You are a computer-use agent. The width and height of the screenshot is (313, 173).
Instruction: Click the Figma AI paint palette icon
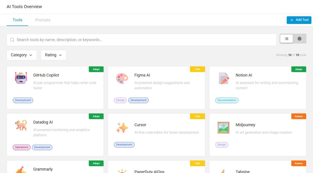[122, 78]
